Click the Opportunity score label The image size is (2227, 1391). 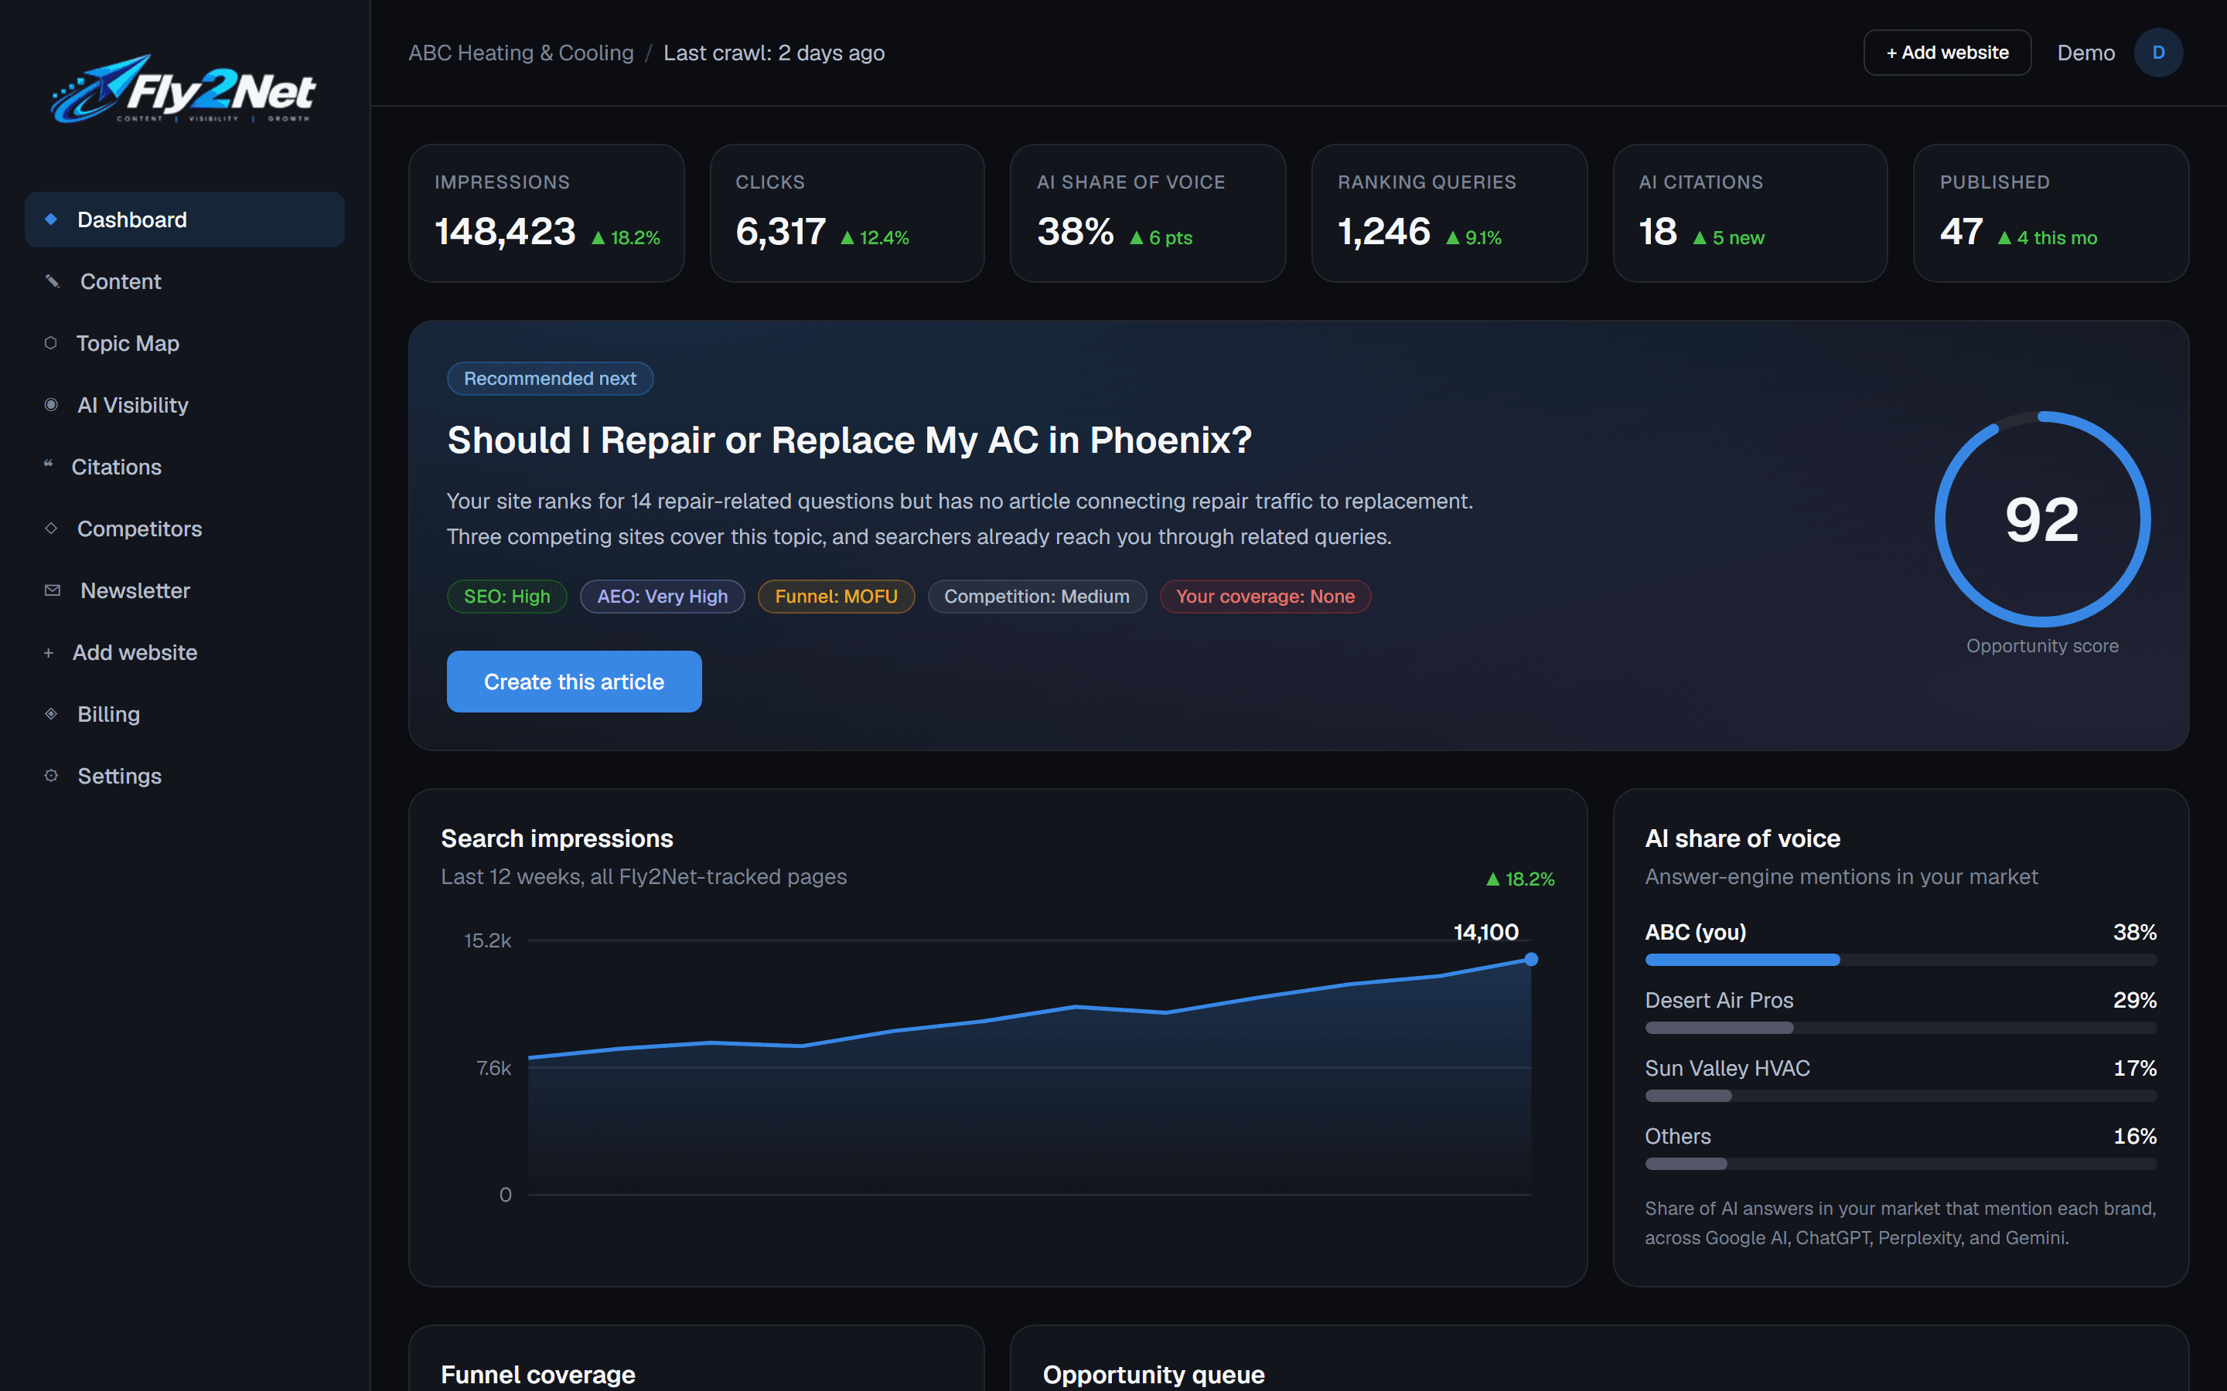pos(2042,646)
